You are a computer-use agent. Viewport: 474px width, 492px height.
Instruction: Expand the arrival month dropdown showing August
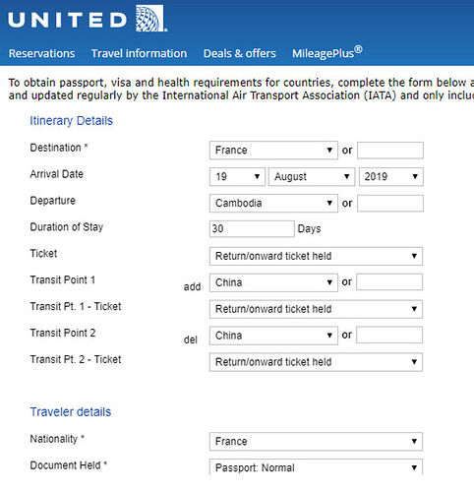pos(312,177)
